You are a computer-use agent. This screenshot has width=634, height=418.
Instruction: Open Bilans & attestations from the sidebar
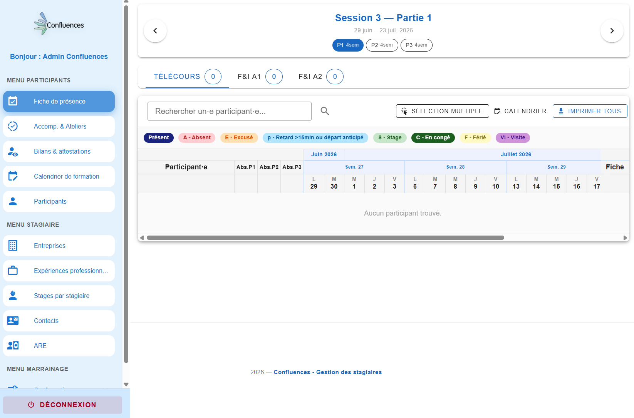(x=59, y=151)
